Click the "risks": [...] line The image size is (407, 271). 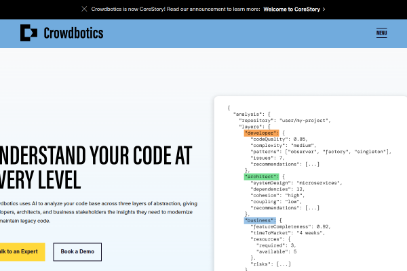[271, 264]
